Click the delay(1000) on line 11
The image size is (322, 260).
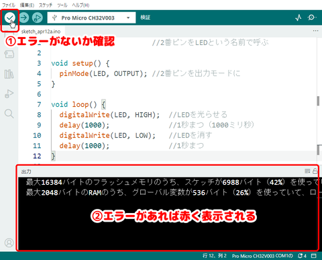pos(85,146)
